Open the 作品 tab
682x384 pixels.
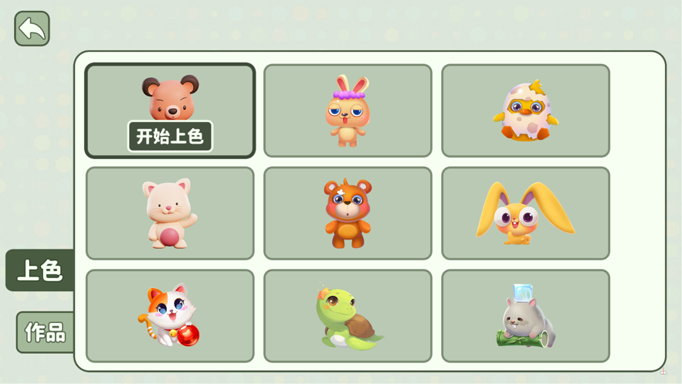tap(46, 332)
